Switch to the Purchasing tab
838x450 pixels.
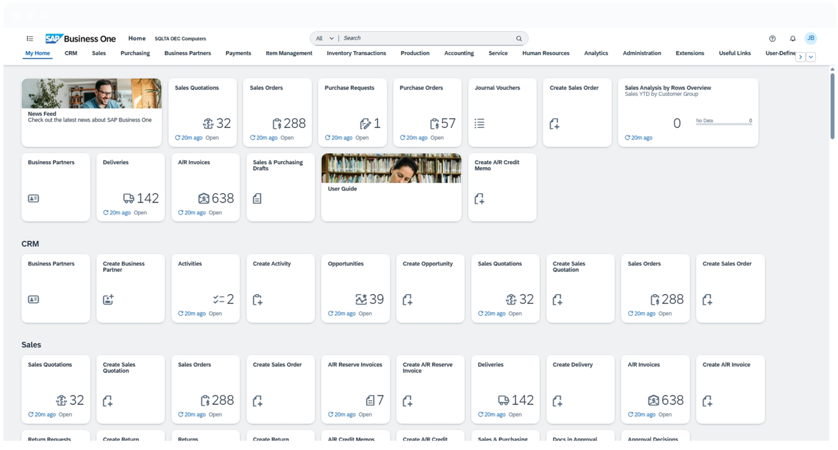click(135, 53)
